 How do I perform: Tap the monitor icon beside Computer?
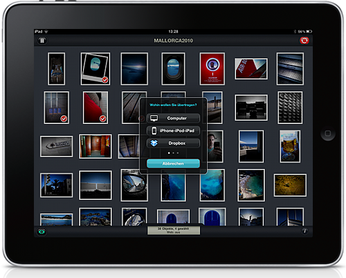(154, 118)
